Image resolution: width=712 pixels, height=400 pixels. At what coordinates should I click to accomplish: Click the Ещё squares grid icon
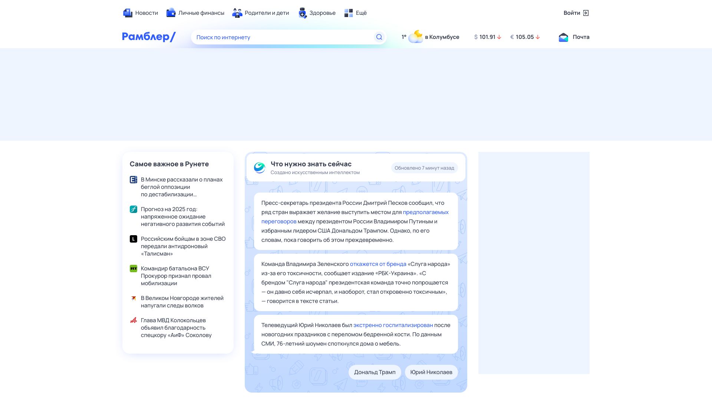pyautogui.click(x=349, y=13)
